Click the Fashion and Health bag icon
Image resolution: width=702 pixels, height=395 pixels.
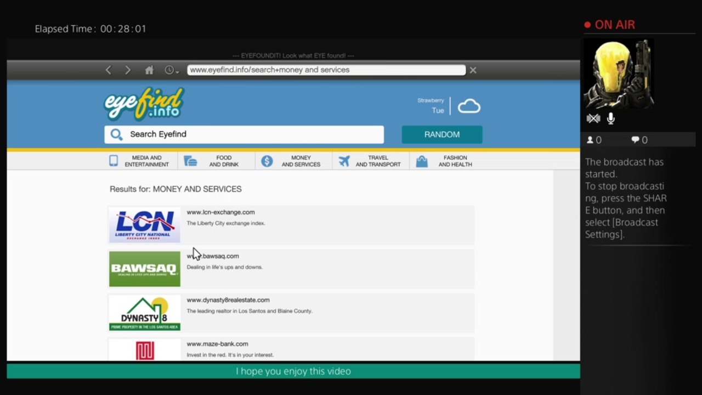pyautogui.click(x=422, y=161)
